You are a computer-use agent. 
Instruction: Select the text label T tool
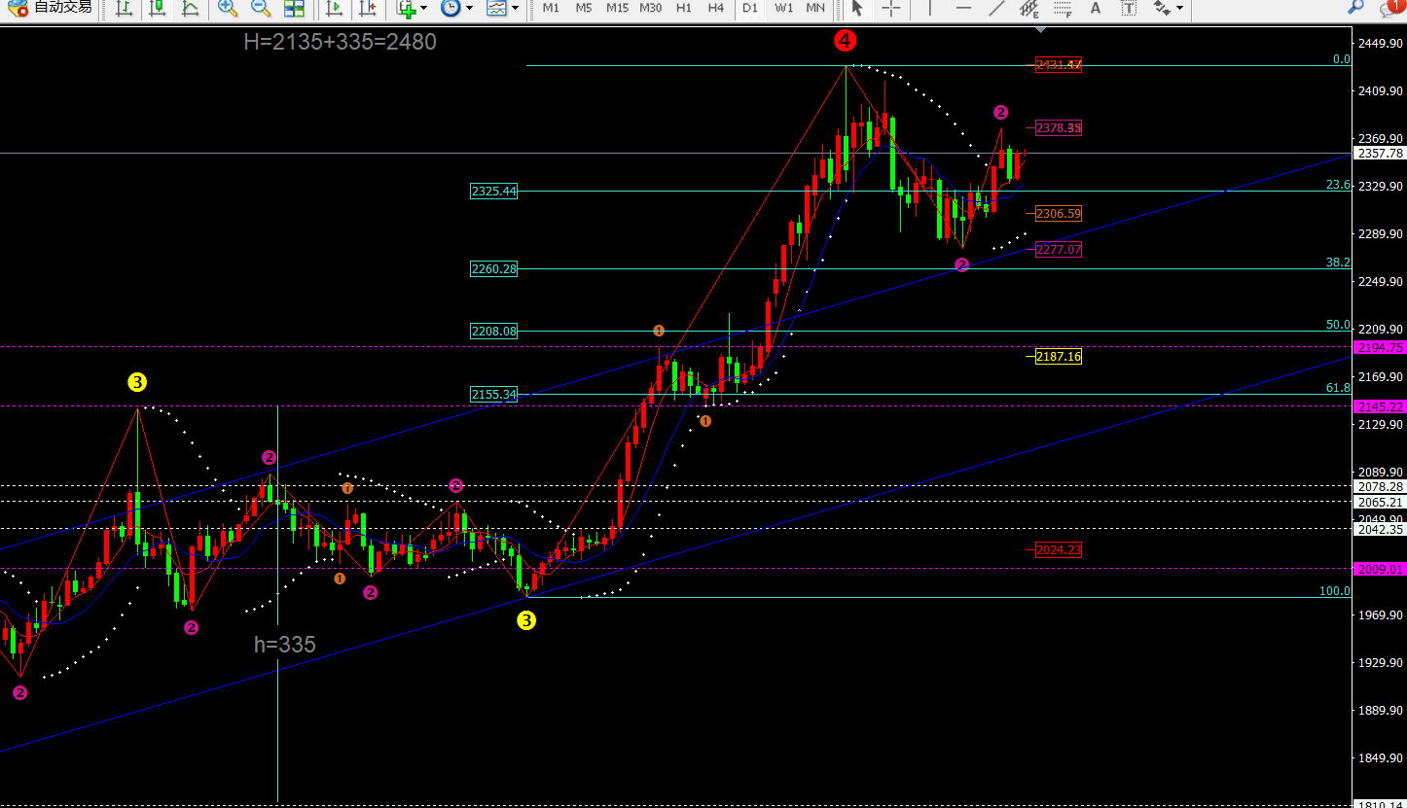pos(1129,9)
